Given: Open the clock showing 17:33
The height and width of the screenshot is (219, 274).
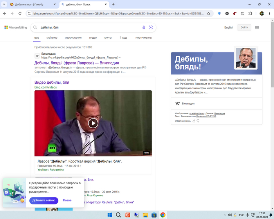Looking at the screenshot, I should click(262, 215).
